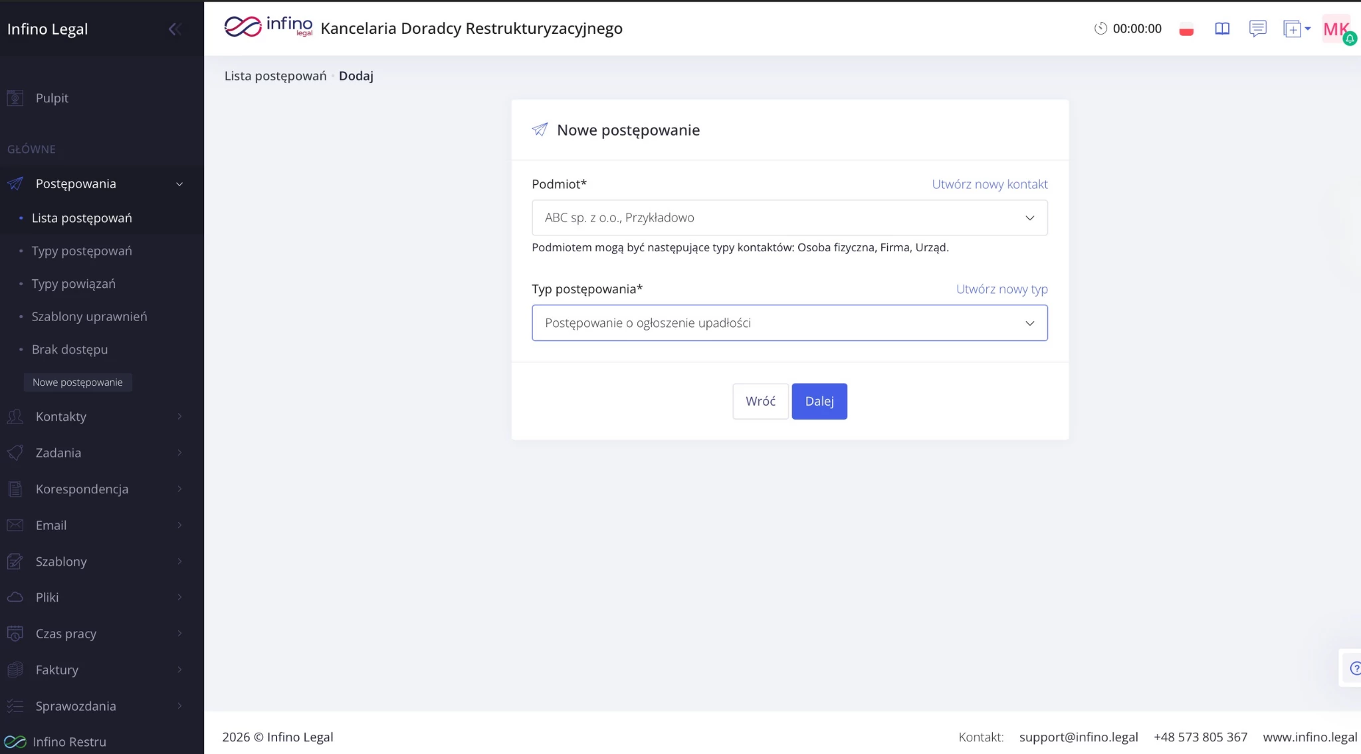This screenshot has height=754, width=1361.
Task: Click the Dalej button
Action: (819, 401)
